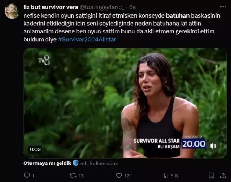
Task: Open view analytics bar chart icon
Action: [x=165, y=176]
